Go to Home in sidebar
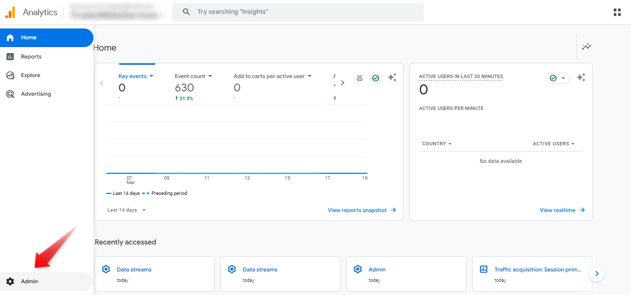The height and width of the screenshot is (295, 631). point(46,38)
